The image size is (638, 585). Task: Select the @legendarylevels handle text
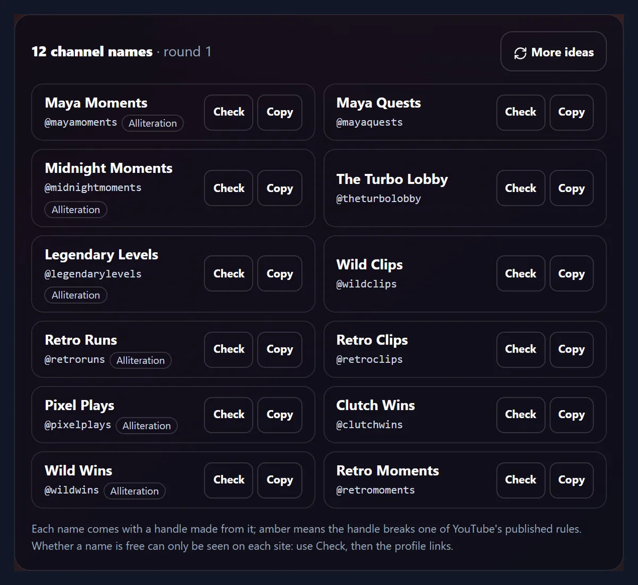tap(93, 274)
